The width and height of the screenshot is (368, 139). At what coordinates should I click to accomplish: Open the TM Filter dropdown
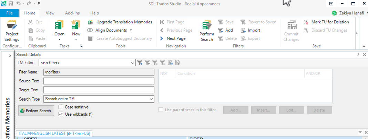(x=133, y=63)
